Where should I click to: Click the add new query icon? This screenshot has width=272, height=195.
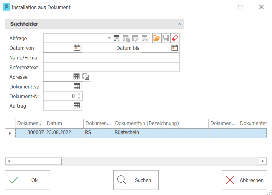click(x=117, y=38)
